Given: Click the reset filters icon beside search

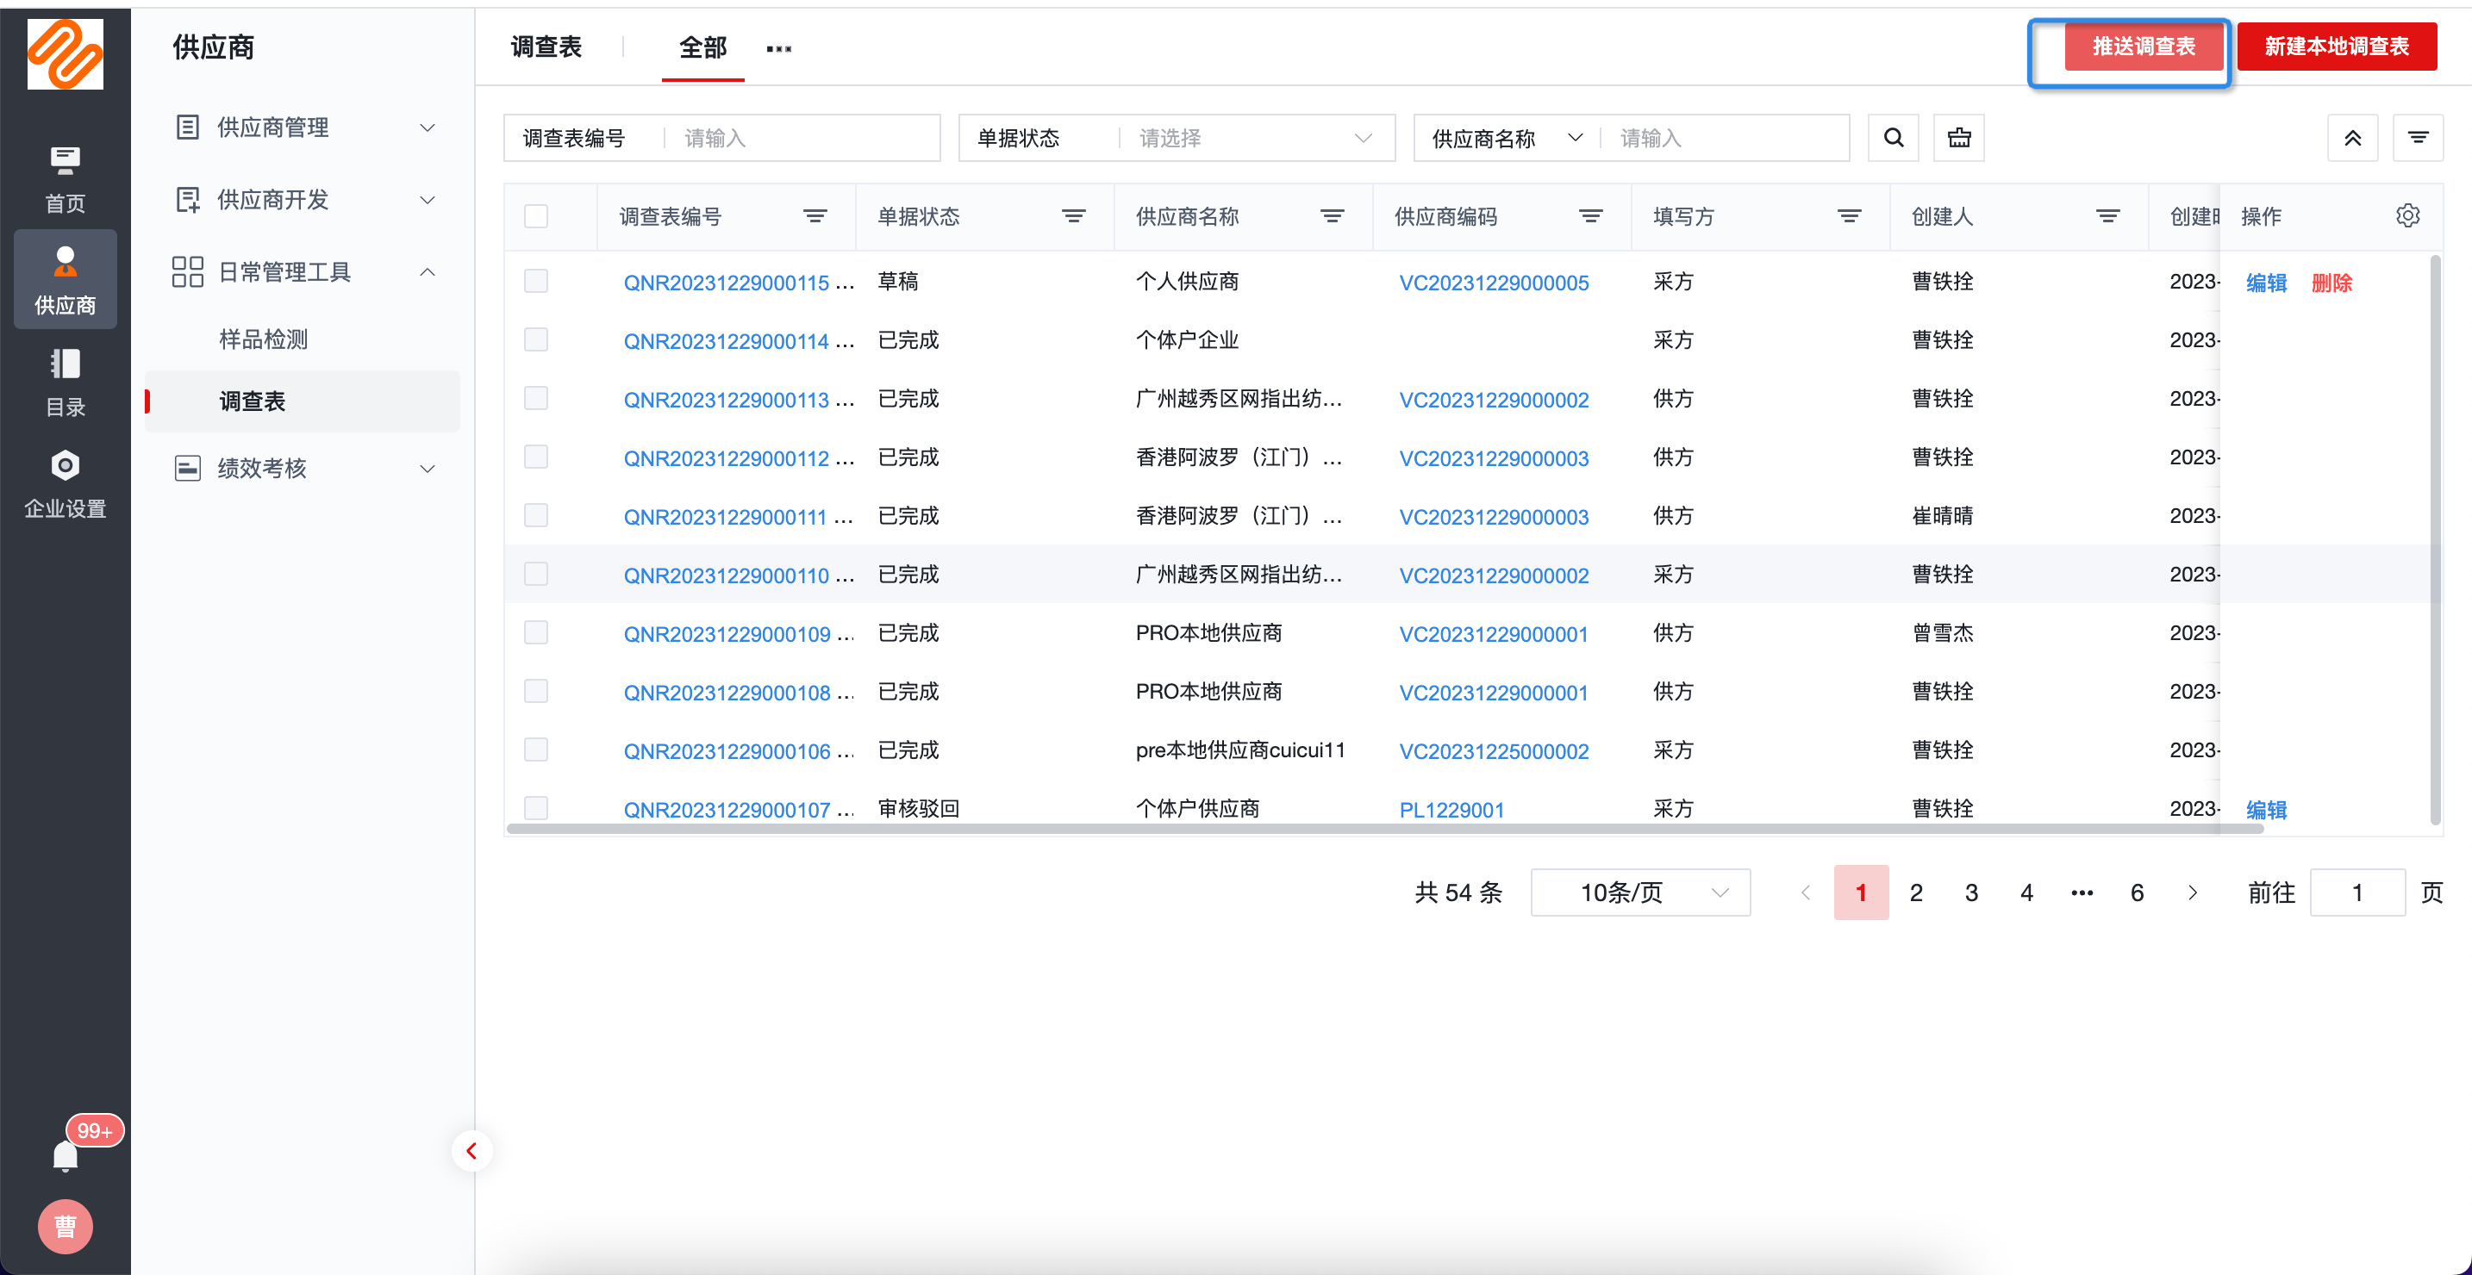Looking at the screenshot, I should coord(1958,138).
